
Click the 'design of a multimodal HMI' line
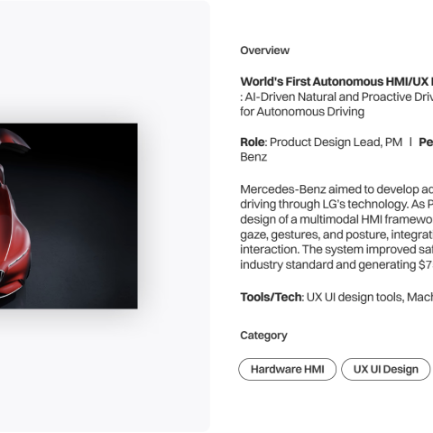pos(336,219)
